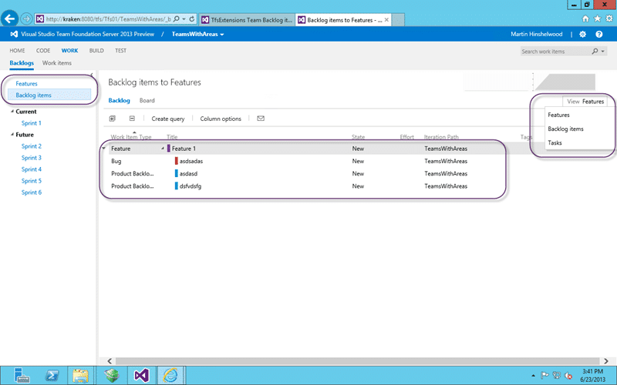617x385 pixels.
Task: Collapse the Feature 1 row tree
Action: click(163, 149)
